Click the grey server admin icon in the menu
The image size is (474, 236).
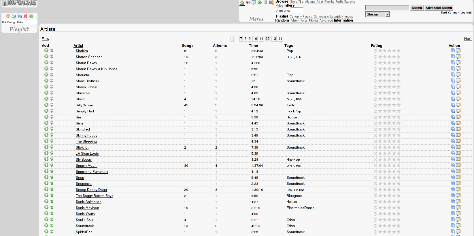[x=265, y=3]
